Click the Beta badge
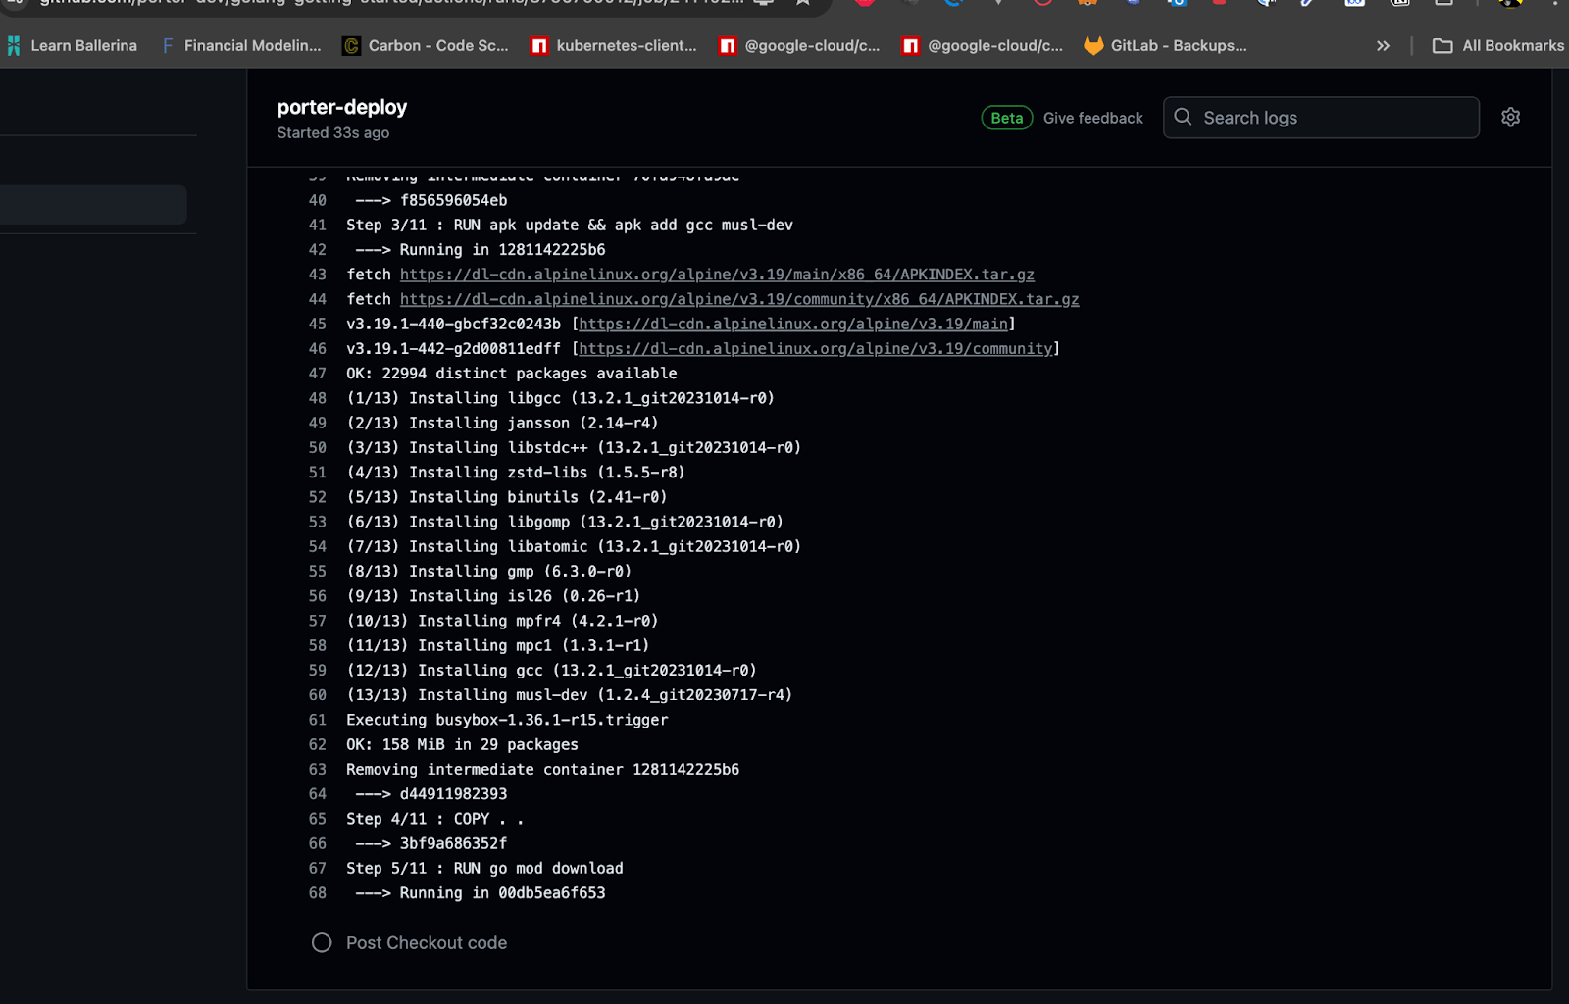1569x1004 pixels. [x=1006, y=118]
